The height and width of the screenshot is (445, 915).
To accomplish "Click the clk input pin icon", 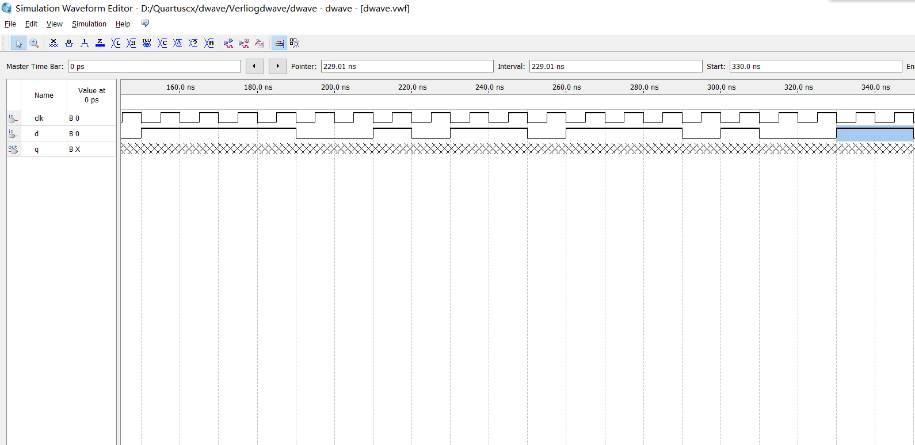I will click(x=13, y=118).
